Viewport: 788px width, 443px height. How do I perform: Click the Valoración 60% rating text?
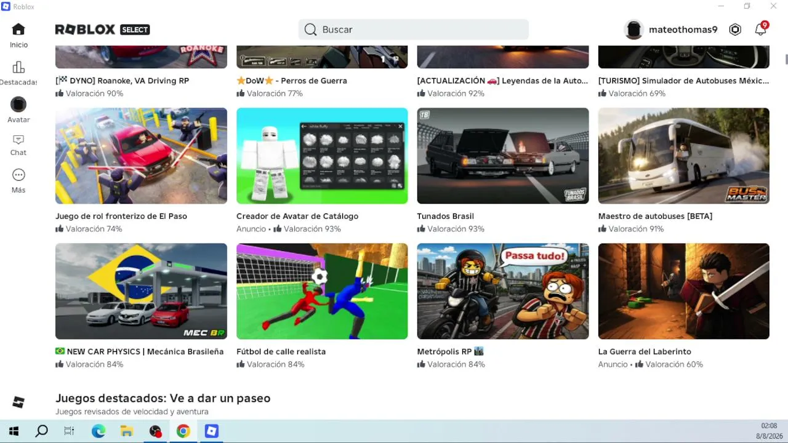(674, 364)
